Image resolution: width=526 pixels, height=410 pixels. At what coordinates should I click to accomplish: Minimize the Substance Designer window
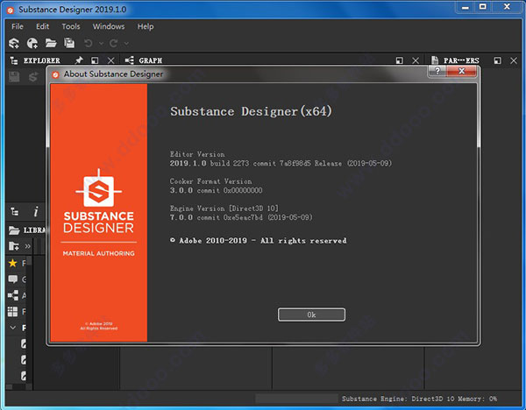point(466,7)
